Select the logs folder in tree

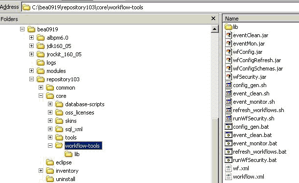(46, 63)
